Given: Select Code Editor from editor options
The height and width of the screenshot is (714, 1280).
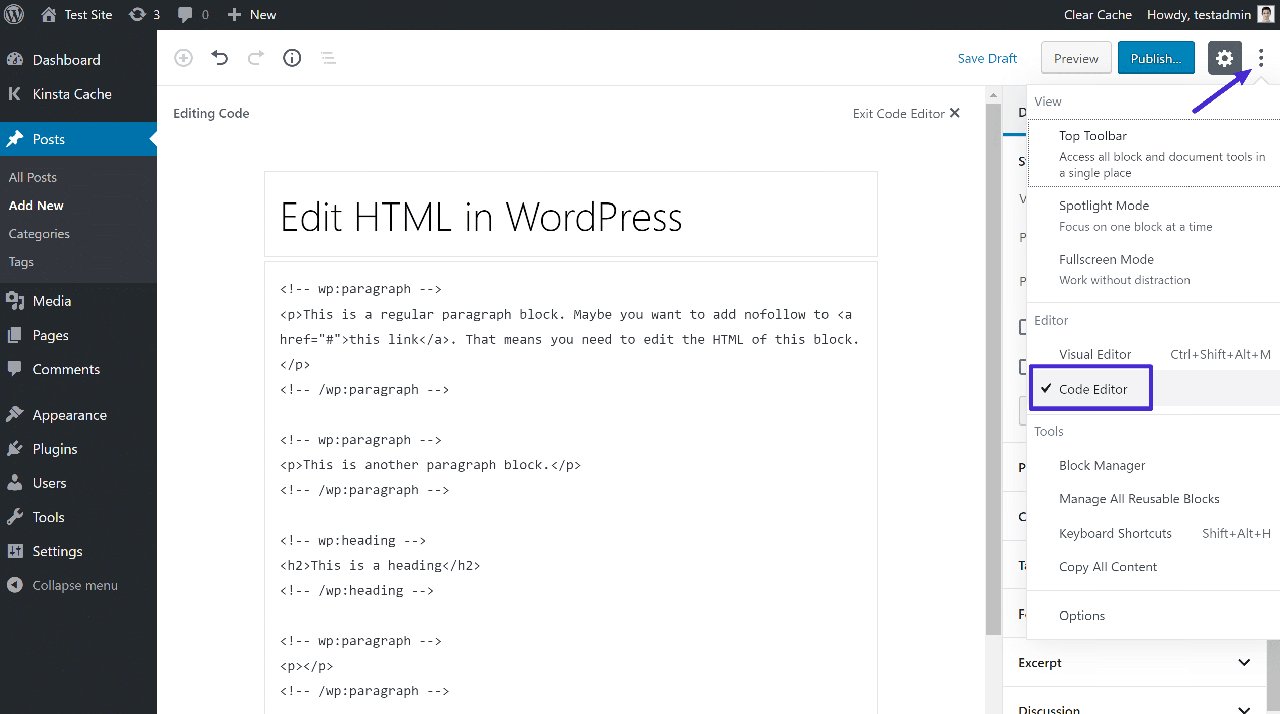Looking at the screenshot, I should coord(1093,388).
